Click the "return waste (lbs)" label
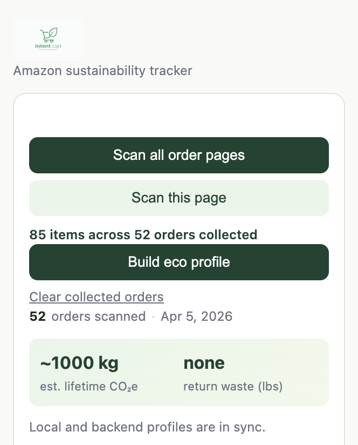 [233, 387]
